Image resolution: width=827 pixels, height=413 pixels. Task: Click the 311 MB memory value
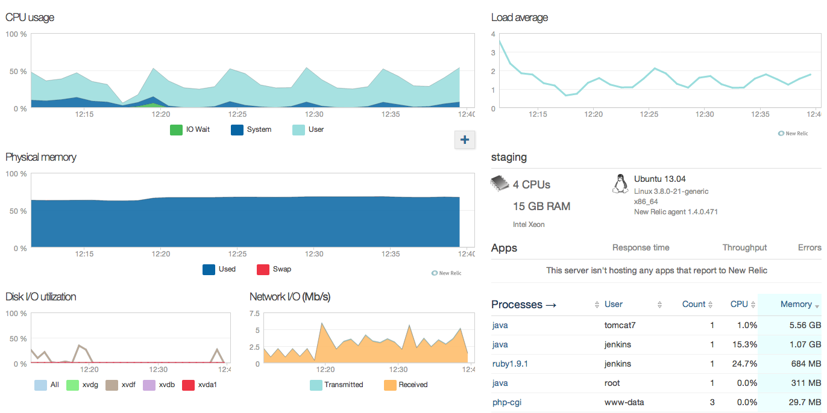click(807, 383)
